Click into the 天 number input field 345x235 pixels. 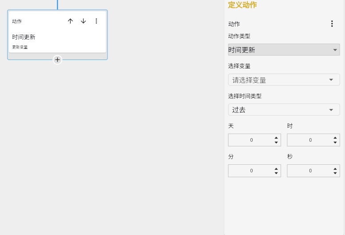pos(251,140)
